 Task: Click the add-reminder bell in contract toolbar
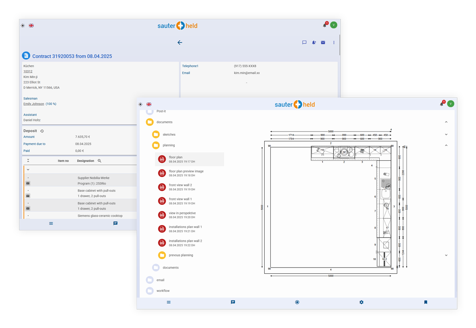pos(314,43)
